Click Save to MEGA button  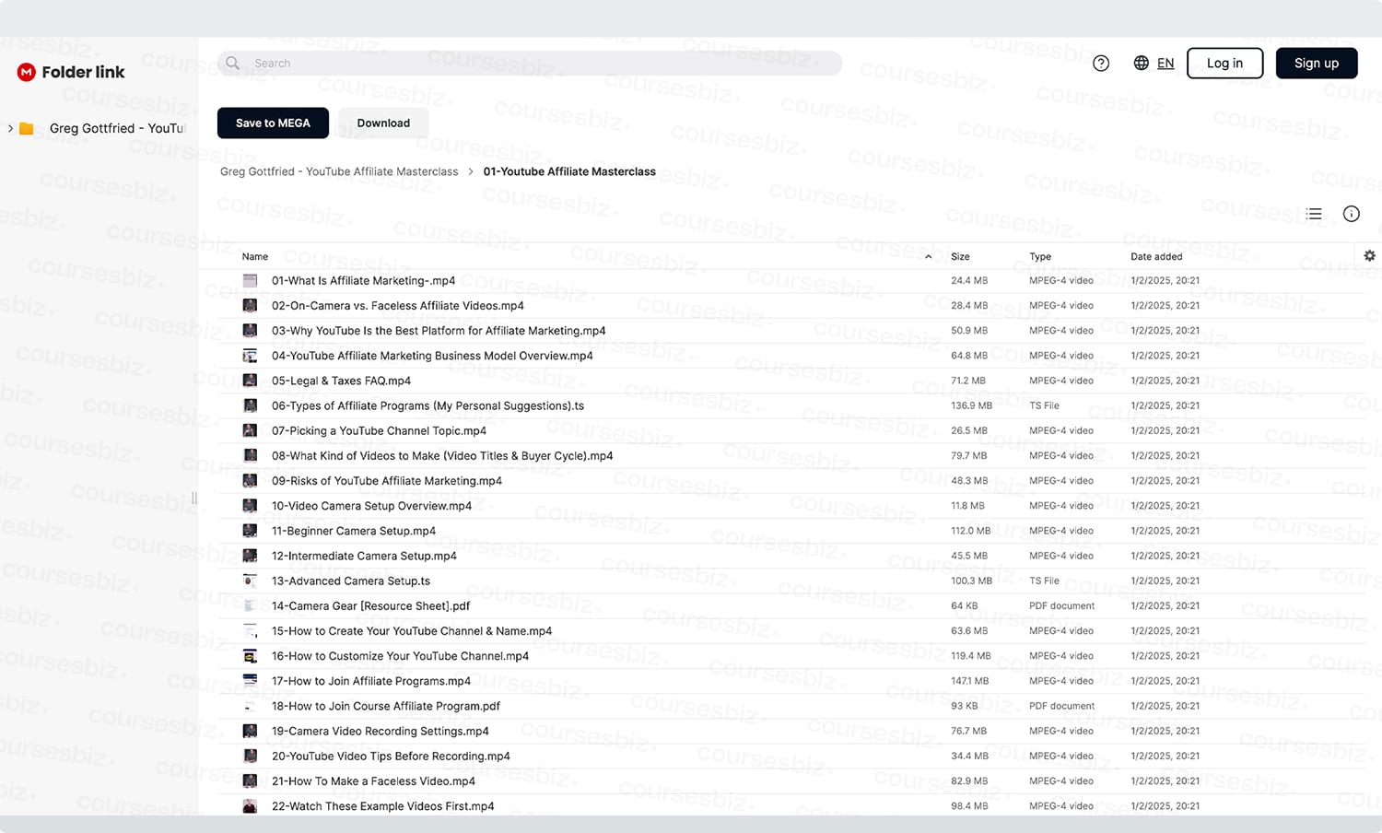pyautogui.click(x=273, y=123)
